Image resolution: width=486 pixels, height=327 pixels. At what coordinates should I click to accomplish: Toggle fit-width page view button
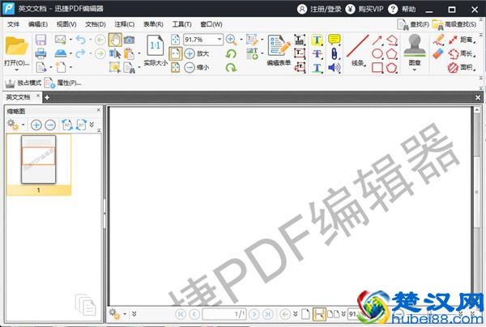point(175,53)
